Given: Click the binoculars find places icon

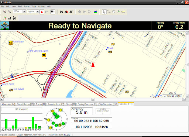Looking at the screenshot, I should (61, 12).
